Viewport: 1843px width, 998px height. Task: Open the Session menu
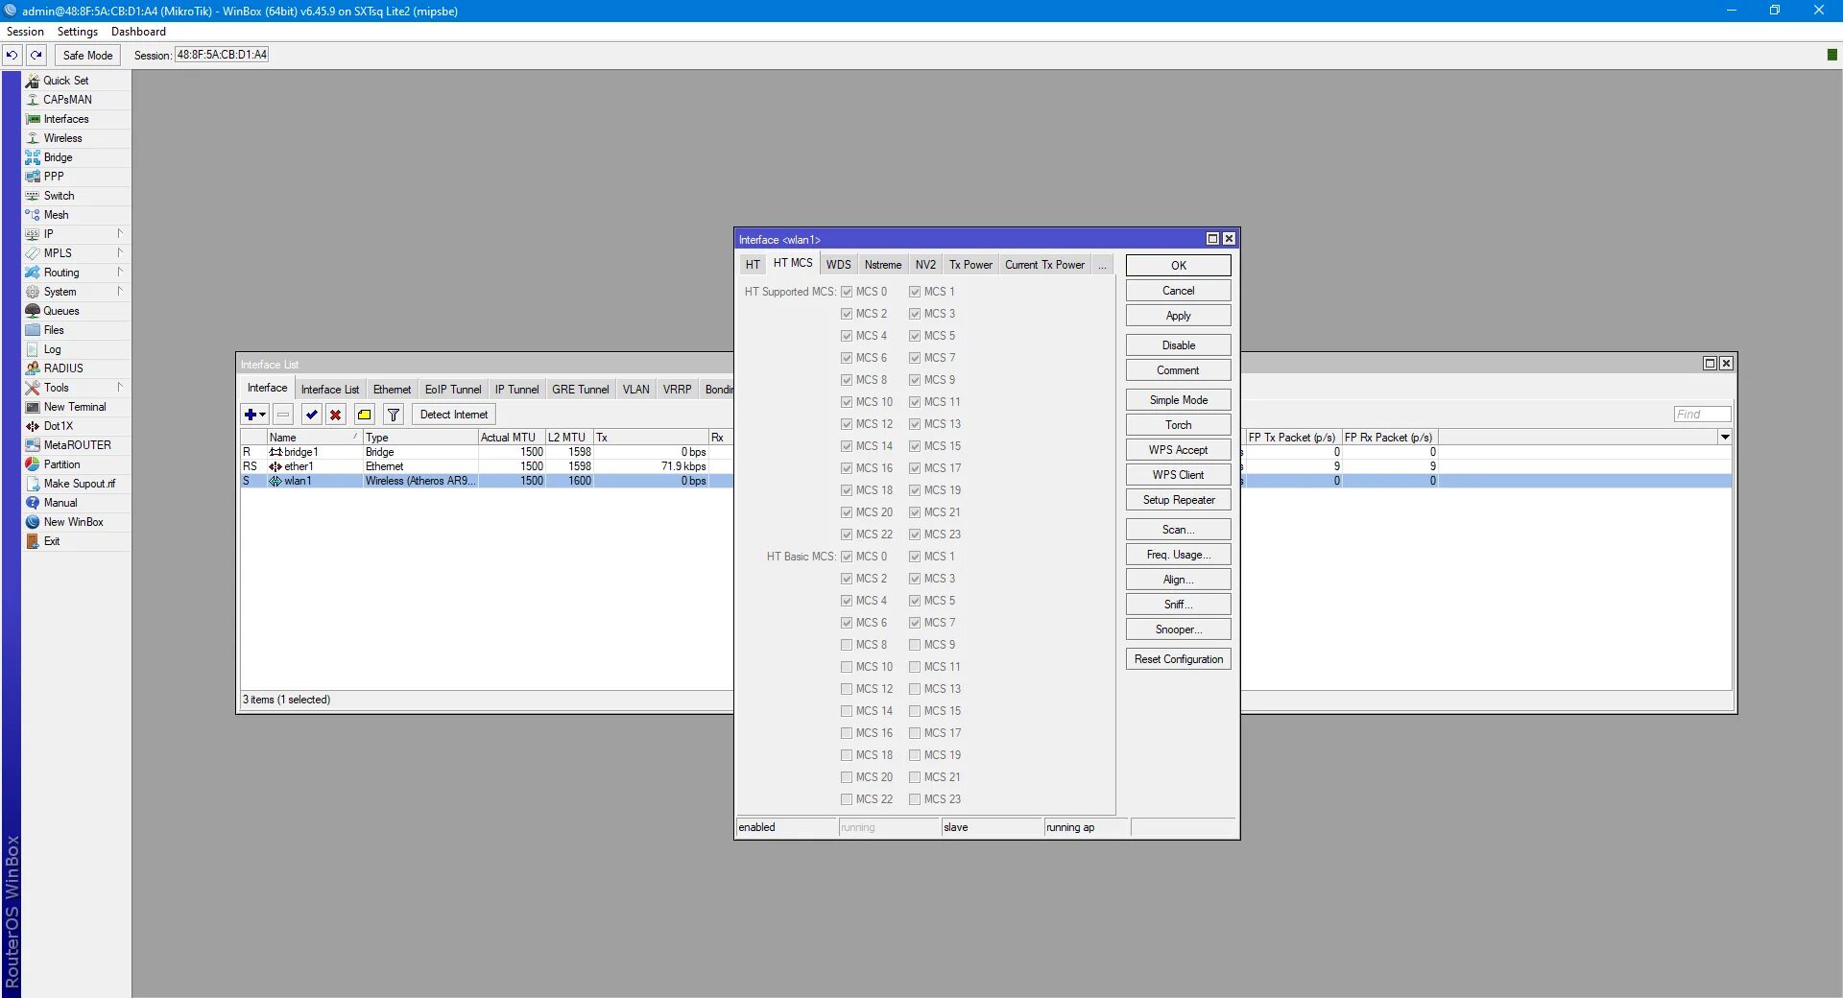point(25,32)
